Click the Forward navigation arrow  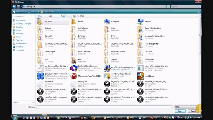click(18, 7)
